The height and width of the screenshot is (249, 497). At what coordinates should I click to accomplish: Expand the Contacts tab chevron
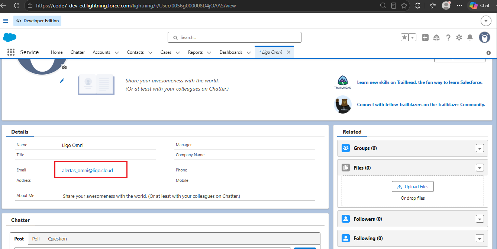click(x=150, y=53)
